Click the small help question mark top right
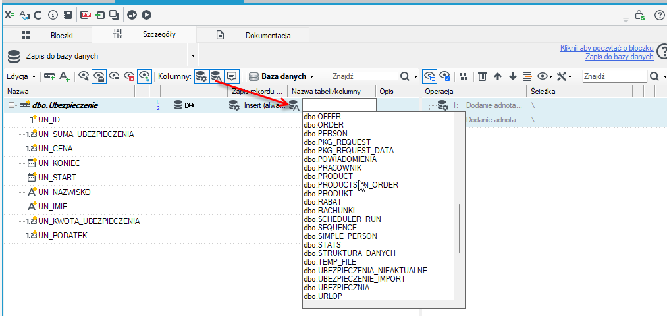Image resolution: width=667 pixels, height=316 pixels. tap(659, 16)
